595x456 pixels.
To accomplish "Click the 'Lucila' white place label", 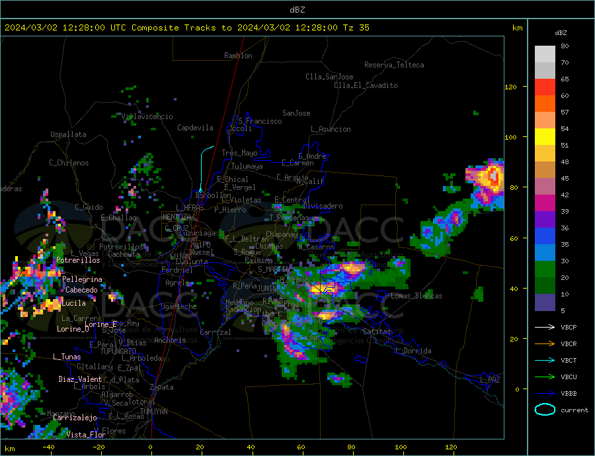I will point(73,303).
